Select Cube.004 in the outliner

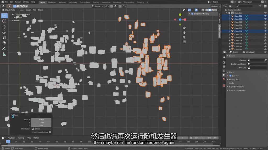(x=238, y=25)
